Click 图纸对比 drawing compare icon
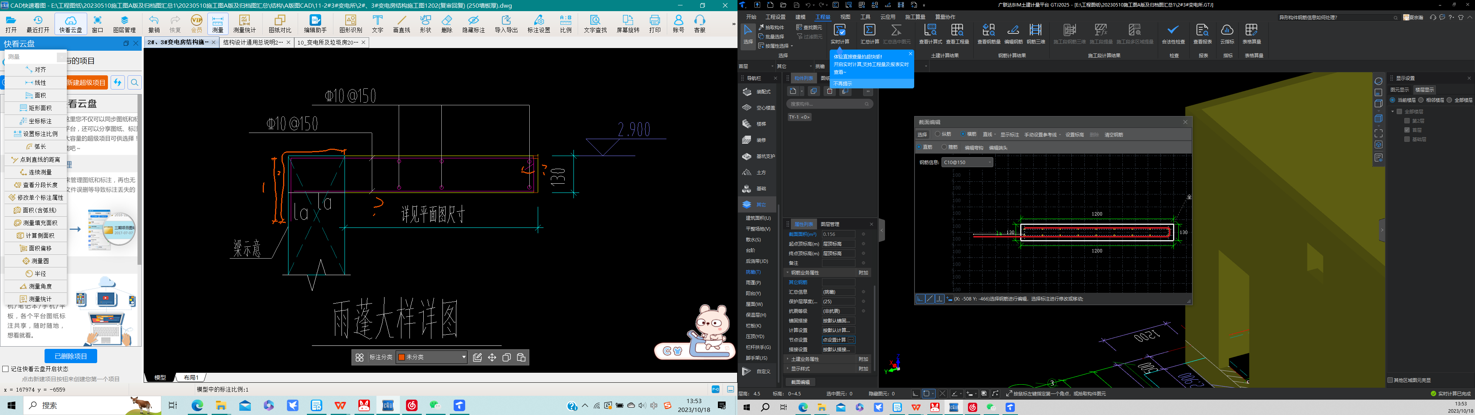The image size is (1475, 415). (280, 24)
